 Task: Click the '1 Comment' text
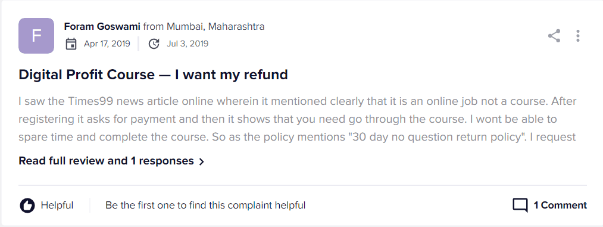pos(560,206)
